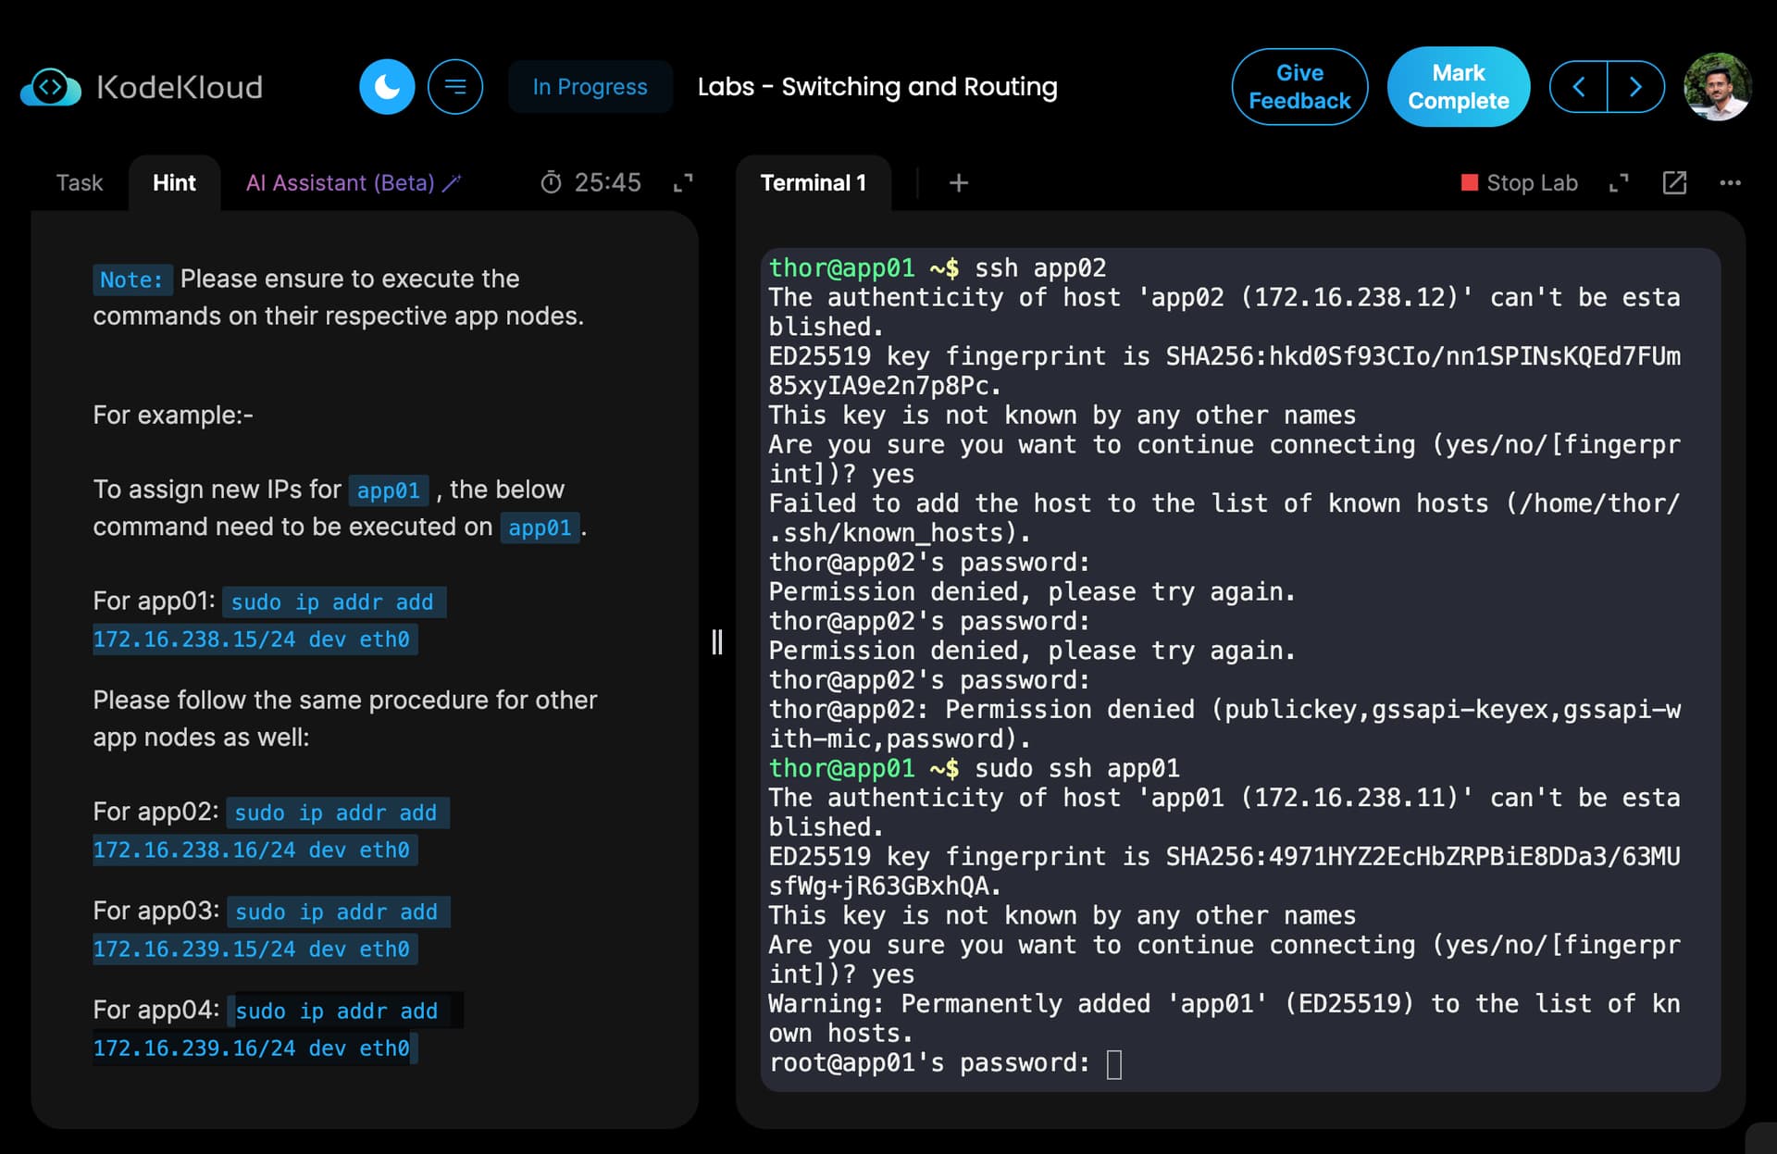Open the user profile avatar
The image size is (1777, 1154).
point(1717,87)
